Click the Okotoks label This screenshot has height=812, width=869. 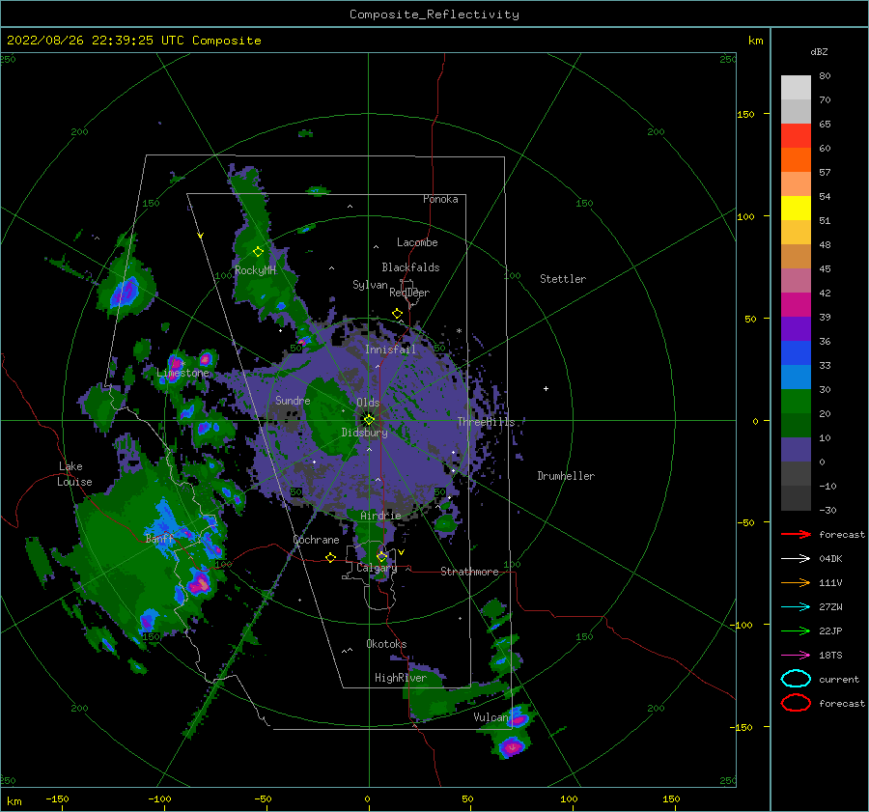click(386, 644)
